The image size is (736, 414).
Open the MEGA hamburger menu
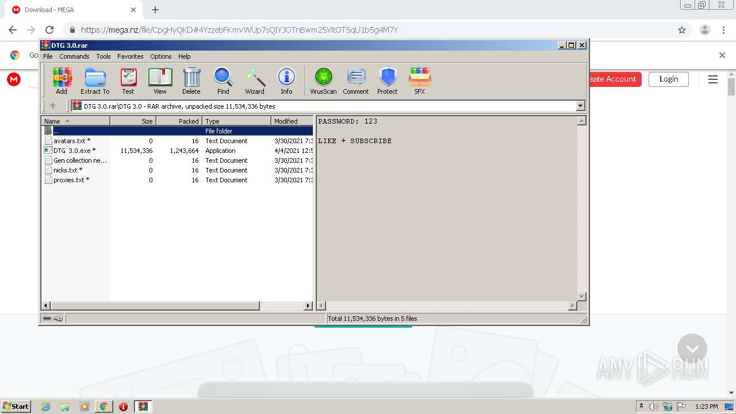point(713,79)
